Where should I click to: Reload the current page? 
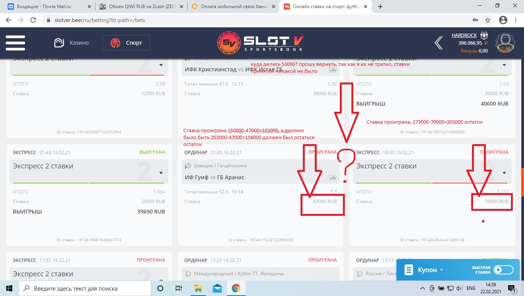(33, 20)
